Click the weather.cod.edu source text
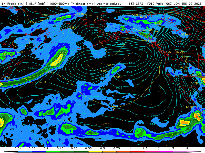This screenshot has height=153, width=205. pos(109,4)
